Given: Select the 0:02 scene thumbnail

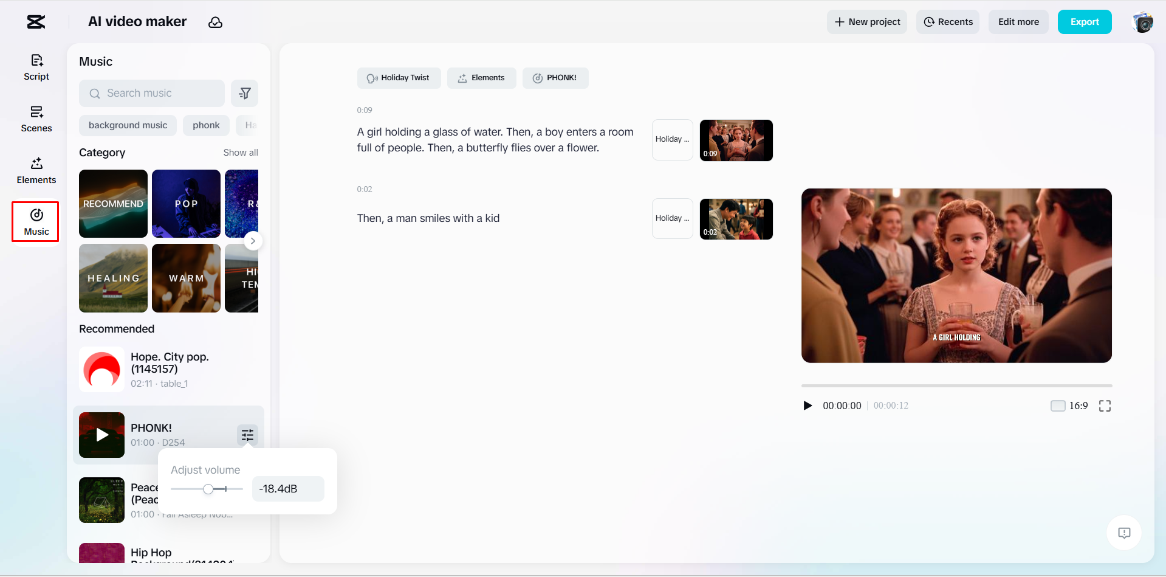Looking at the screenshot, I should click(736, 219).
